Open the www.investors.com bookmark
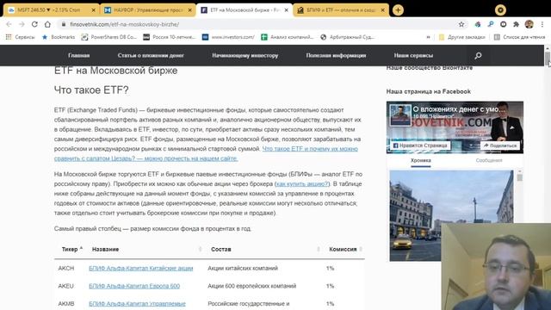Screen dimensions: 551x310 point(228,37)
